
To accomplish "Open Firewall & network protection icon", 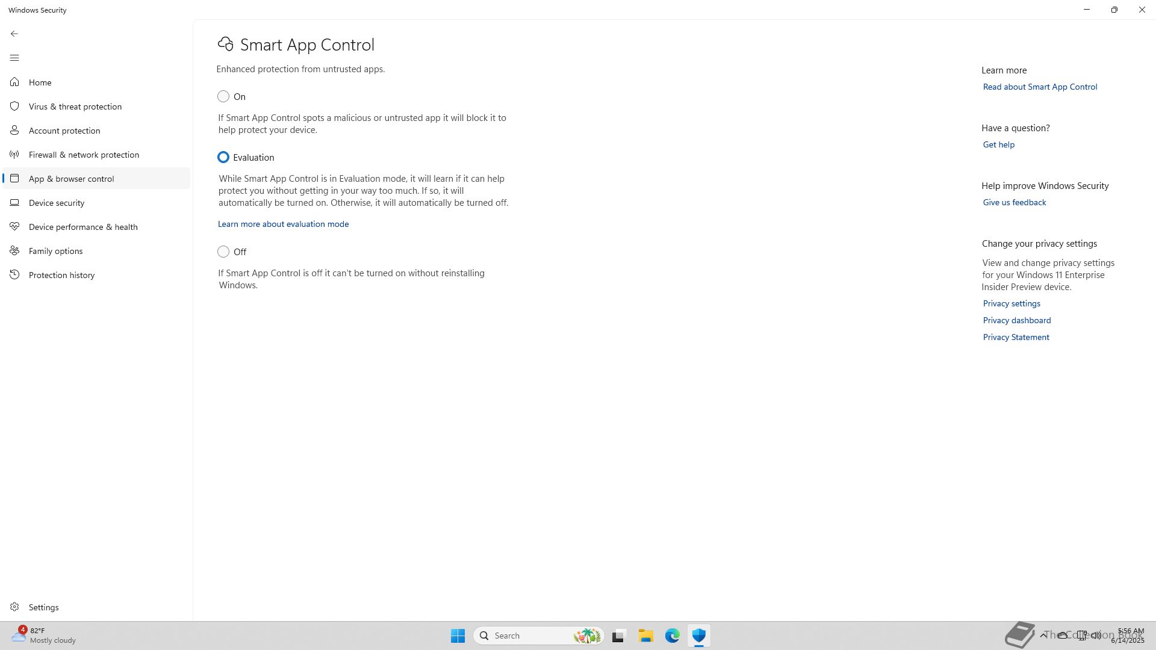I will pyautogui.click(x=14, y=155).
